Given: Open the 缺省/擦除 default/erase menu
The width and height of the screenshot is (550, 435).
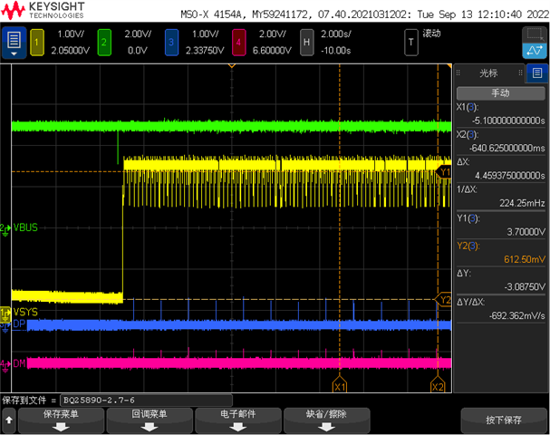Looking at the screenshot, I should [326, 420].
